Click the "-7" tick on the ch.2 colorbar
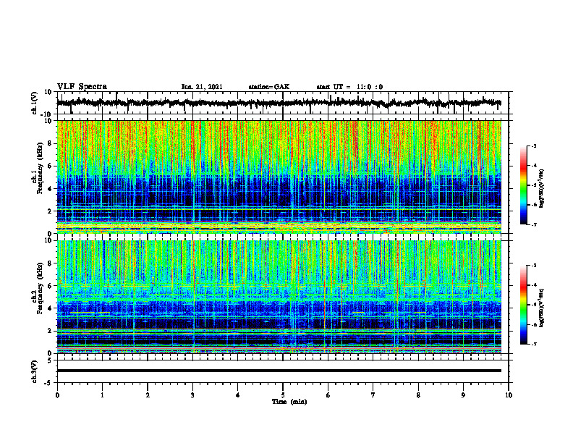573x443 pixels. click(x=534, y=344)
